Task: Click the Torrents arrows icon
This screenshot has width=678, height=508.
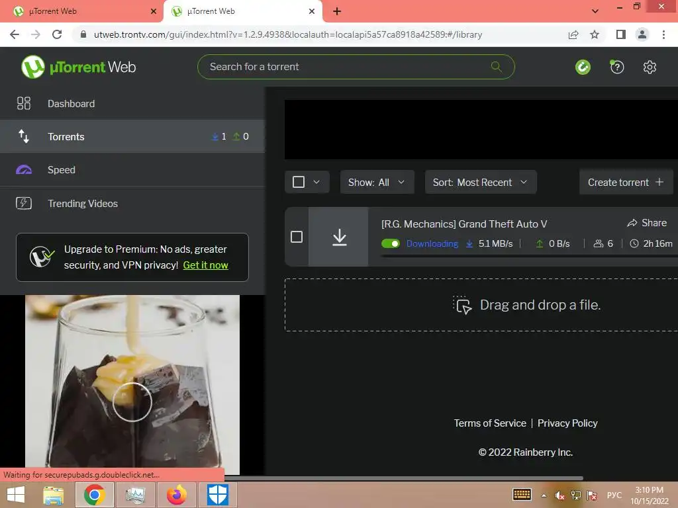Action: [24, 136]
